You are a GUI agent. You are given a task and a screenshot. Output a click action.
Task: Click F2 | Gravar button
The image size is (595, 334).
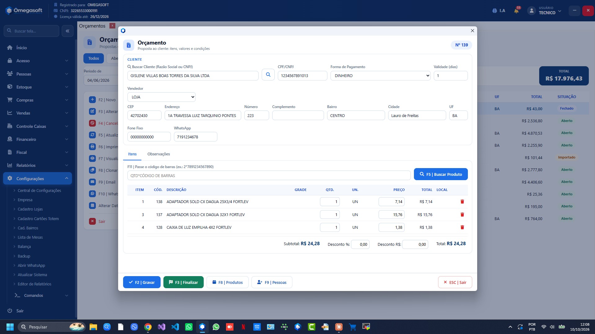[x=142, y=282]
